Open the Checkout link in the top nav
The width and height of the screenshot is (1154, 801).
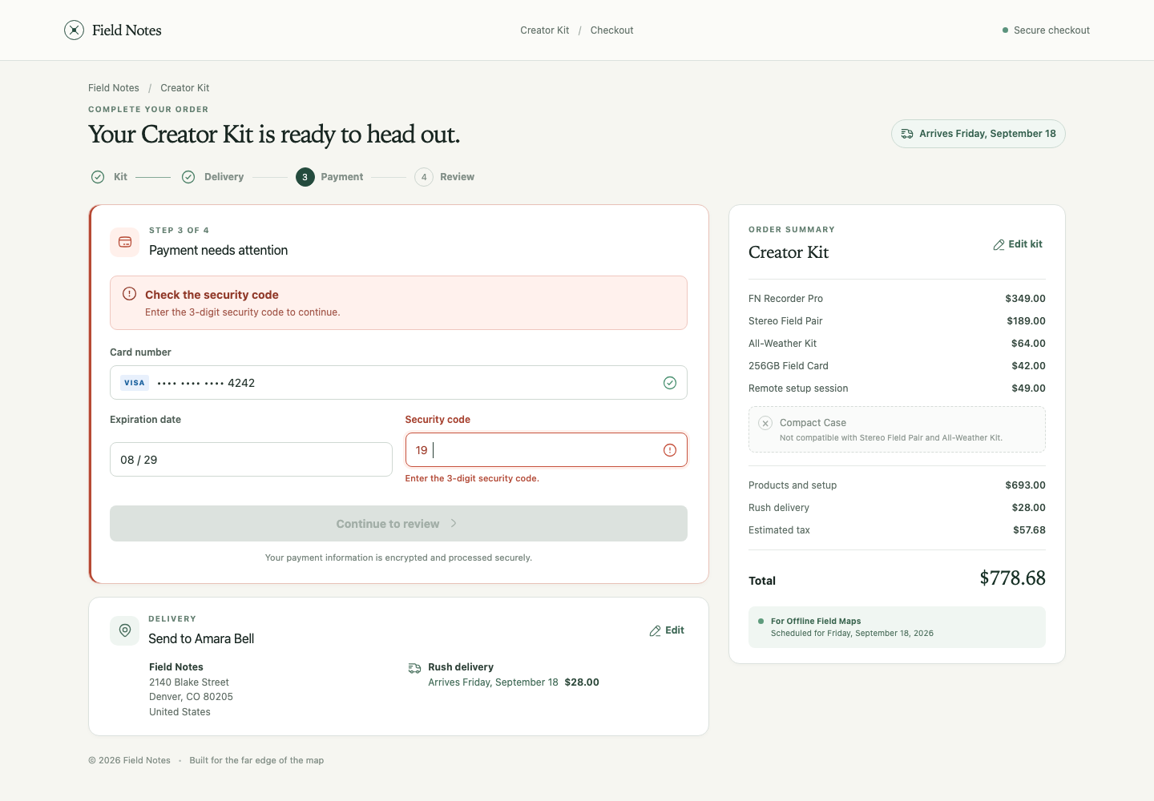click(612, 30)
